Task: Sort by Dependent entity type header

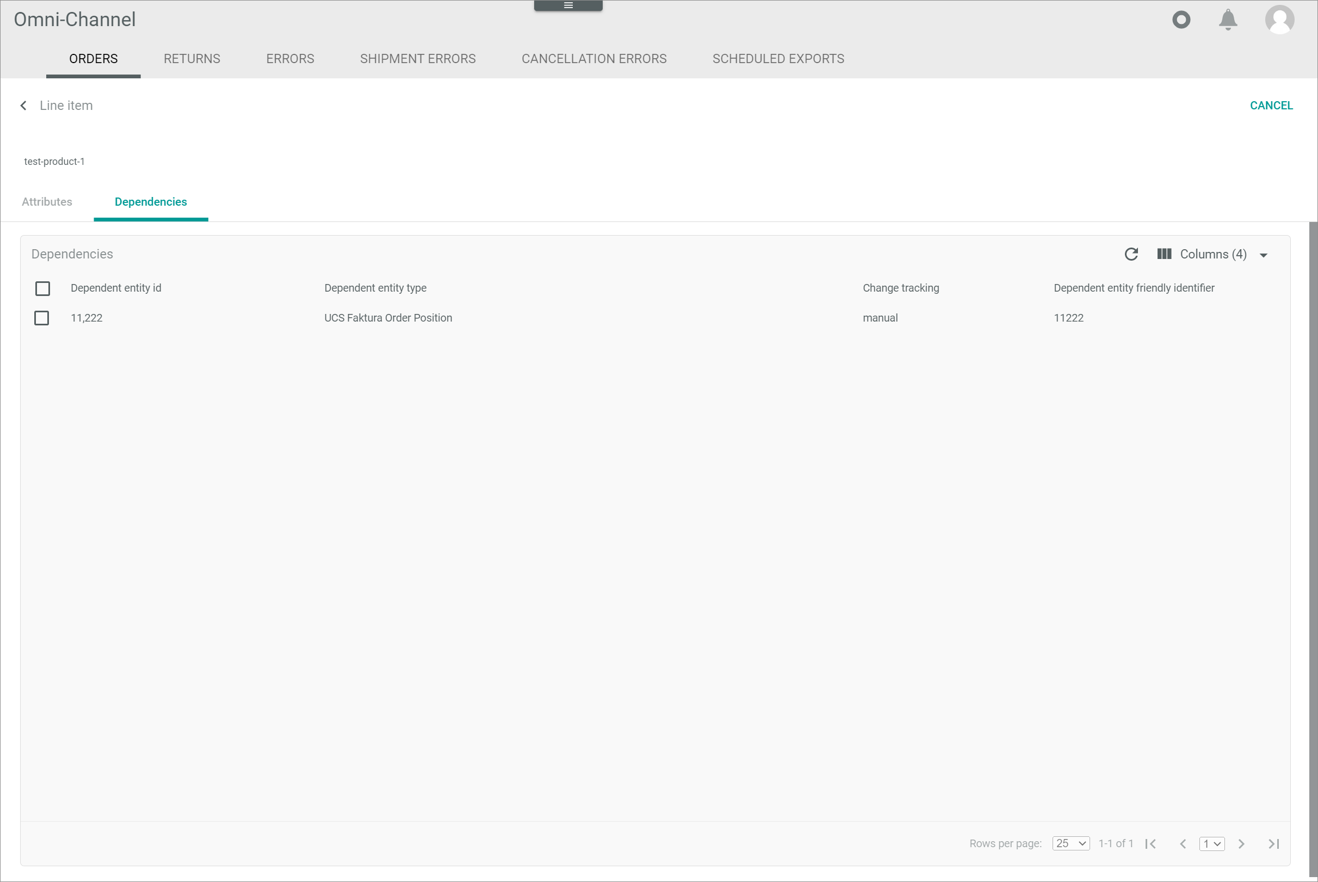Action: click(375, 288)
